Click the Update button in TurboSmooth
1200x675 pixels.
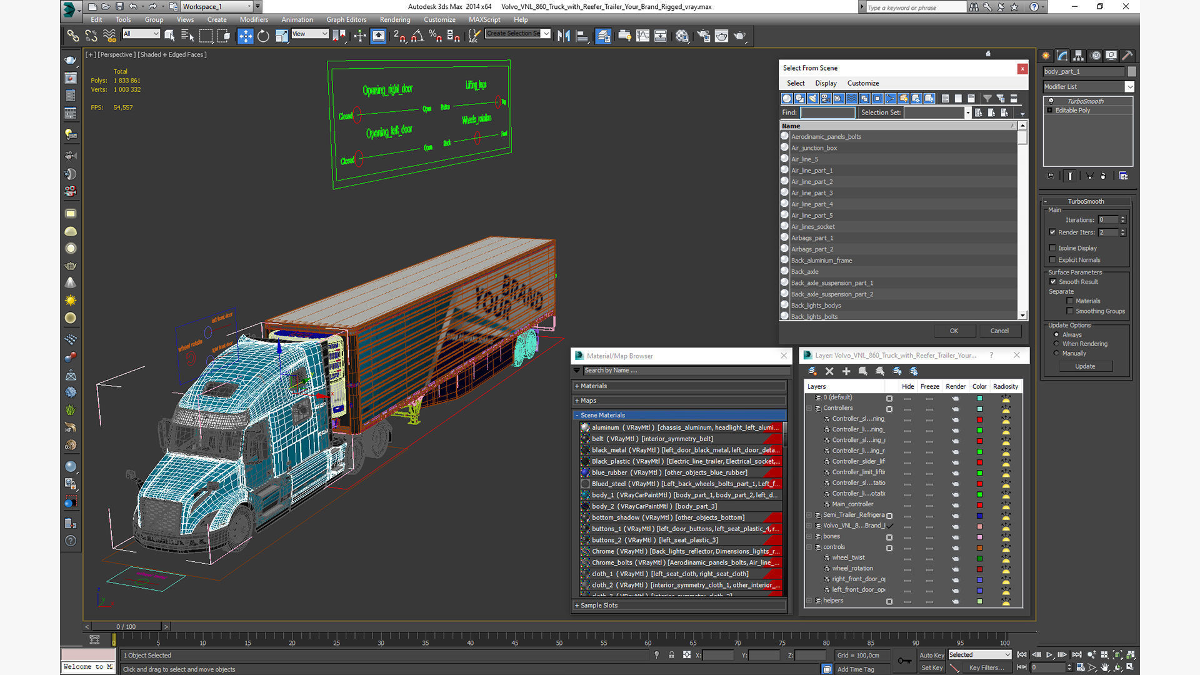point(1084,366)
